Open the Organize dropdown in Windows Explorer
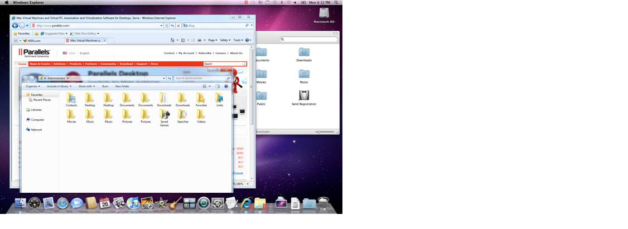628x229 pixels. [x=32, y=86]
